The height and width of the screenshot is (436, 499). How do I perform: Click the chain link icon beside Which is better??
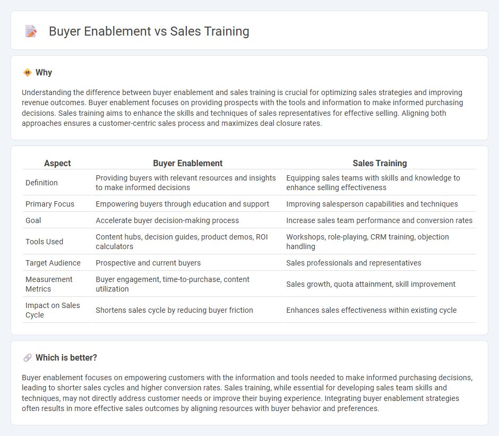(28, 357)
